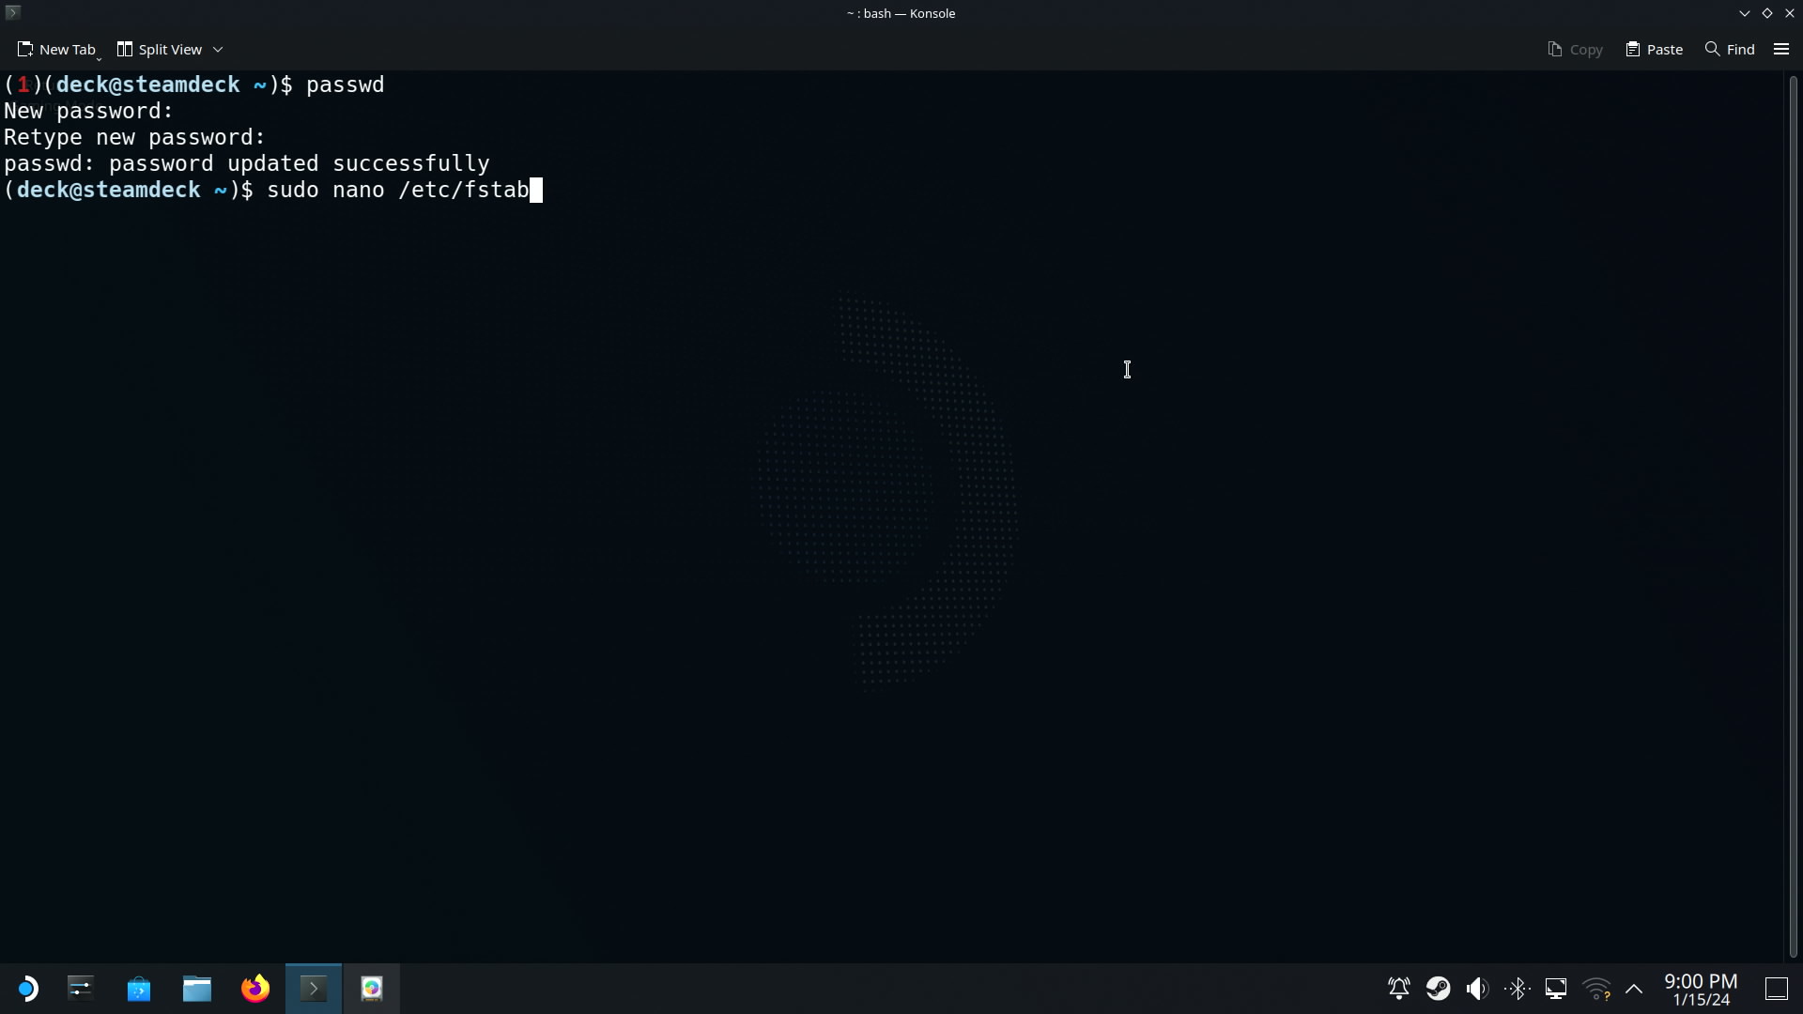Select the Konsole taskbar entry
1803x1014 pixels.
pos(314,989)
